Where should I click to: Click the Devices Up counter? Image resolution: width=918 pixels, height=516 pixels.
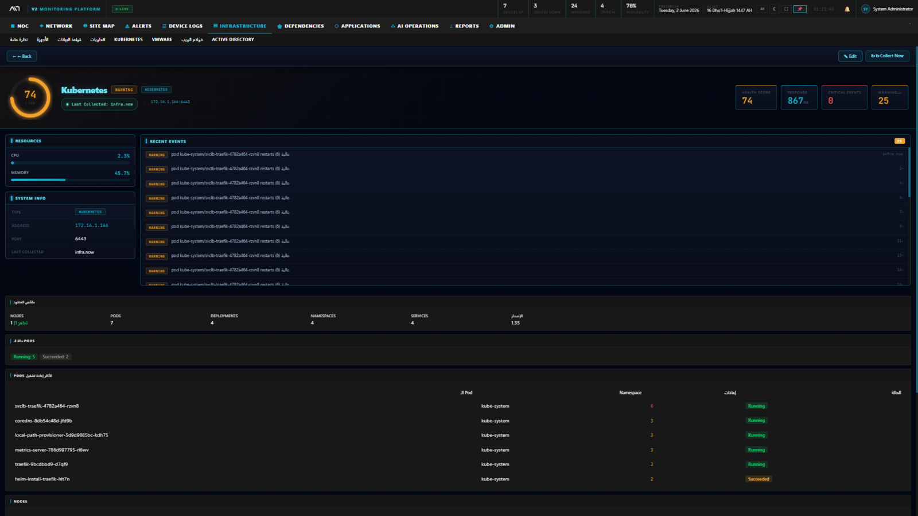(513, 9)
